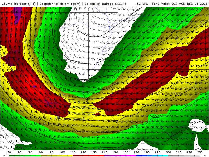Click the 'Geopotential Height (gpm)' title text
This screenshot has height=157, width=209.
coord(60,4)
